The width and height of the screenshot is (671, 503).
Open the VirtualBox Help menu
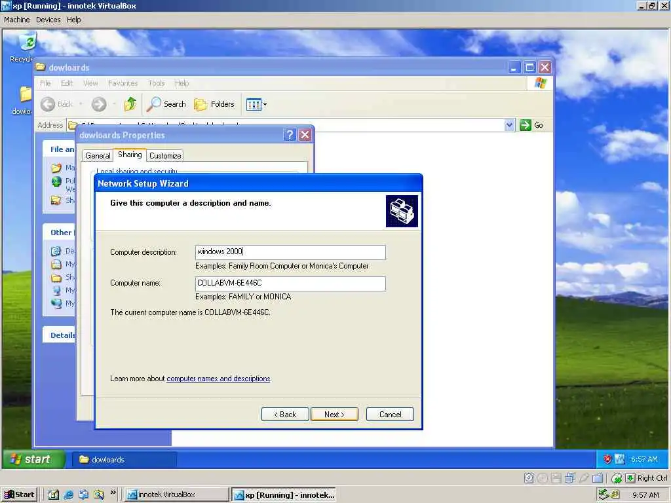coord(73,20)
